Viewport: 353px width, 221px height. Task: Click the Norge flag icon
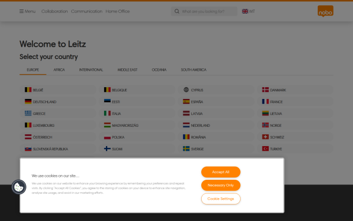(x=265, y=125)
